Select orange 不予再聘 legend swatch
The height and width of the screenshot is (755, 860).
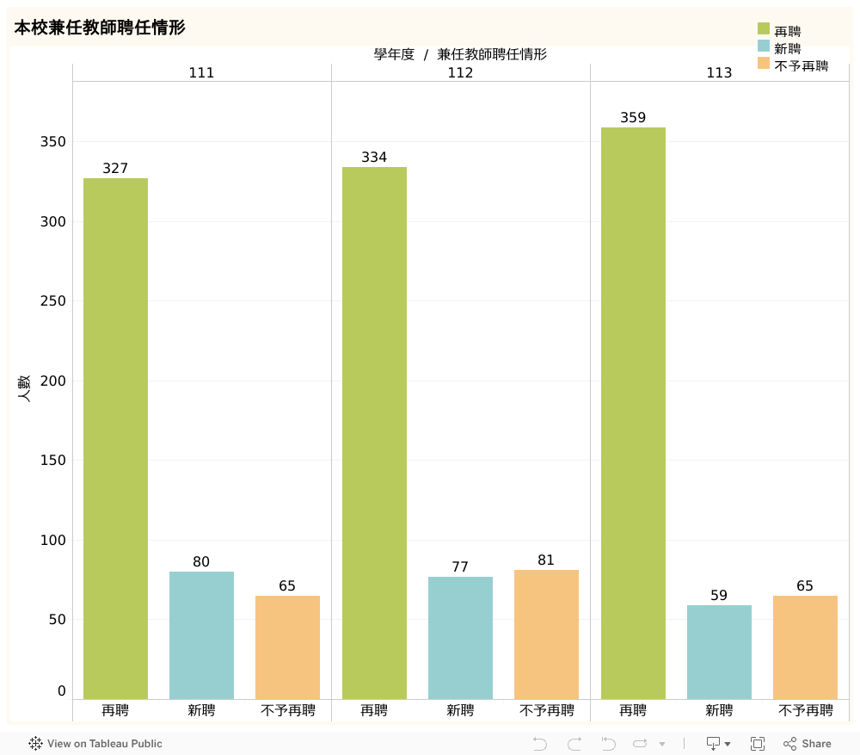764,63
